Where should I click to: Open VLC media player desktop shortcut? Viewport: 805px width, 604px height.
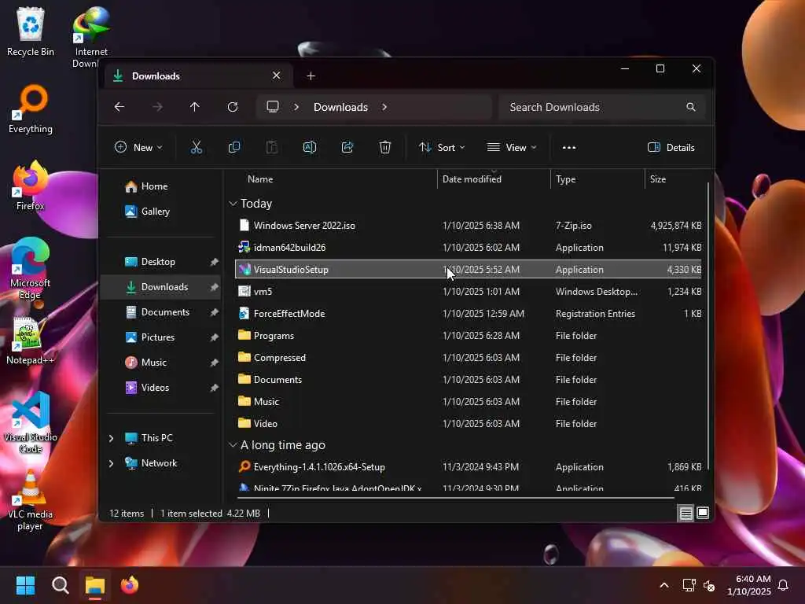(x=31, y=500)
